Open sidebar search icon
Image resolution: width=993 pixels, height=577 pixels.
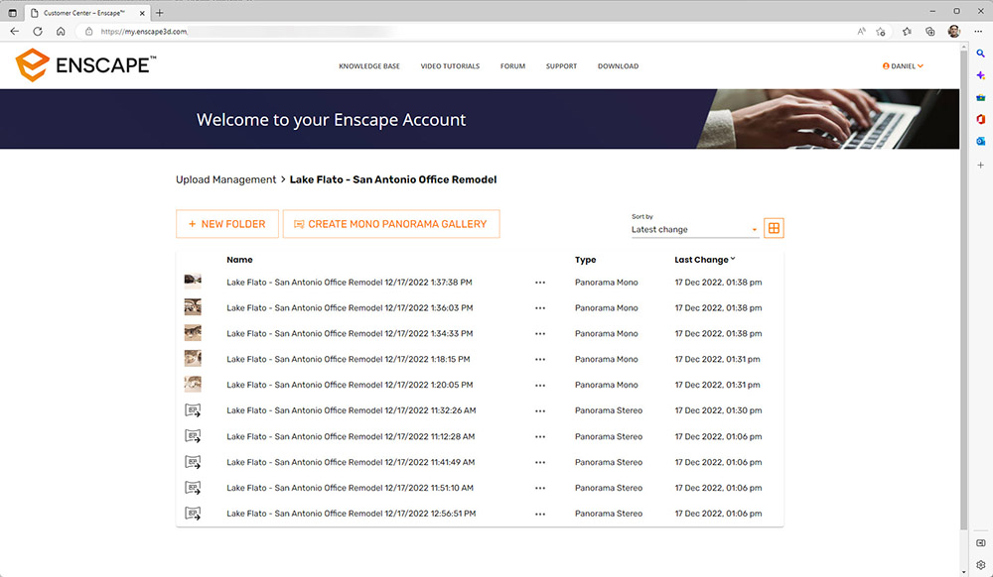point(980,54)
